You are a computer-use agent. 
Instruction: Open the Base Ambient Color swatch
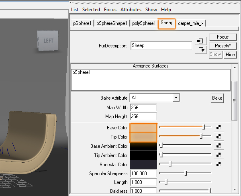click(x=143, y=146)
